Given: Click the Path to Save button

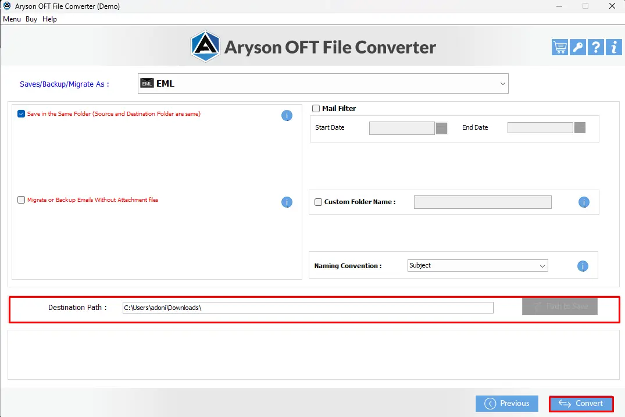Looking at the screenshot, I should point(560,306).
